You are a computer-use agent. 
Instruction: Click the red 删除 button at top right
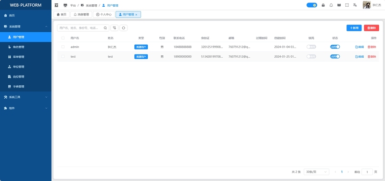point(372,28)
